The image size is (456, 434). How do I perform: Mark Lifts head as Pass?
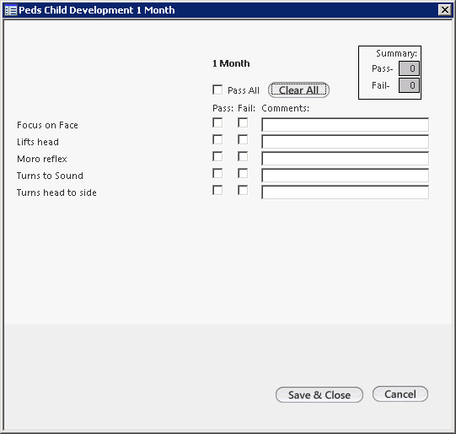click(x=217, y=139)
